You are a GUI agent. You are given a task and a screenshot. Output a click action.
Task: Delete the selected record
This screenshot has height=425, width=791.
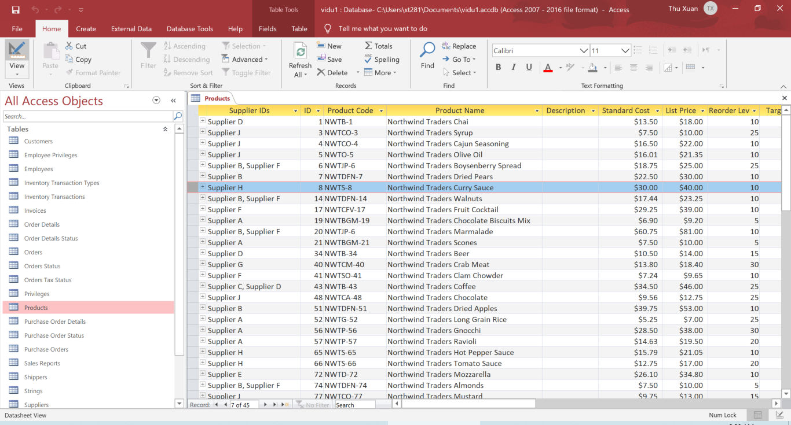tap(332, 73)
